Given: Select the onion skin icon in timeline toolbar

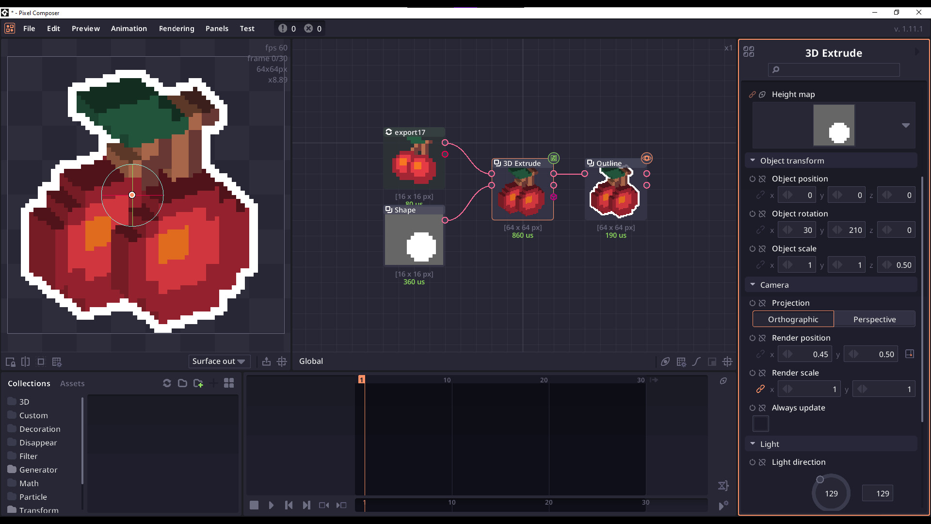Looking at the screenshot, I should [665, 361].
